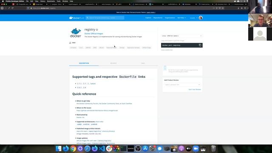Open Safari from the dock

click(88, 148)
